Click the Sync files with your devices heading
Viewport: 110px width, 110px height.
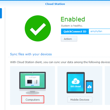coord(31,54)
